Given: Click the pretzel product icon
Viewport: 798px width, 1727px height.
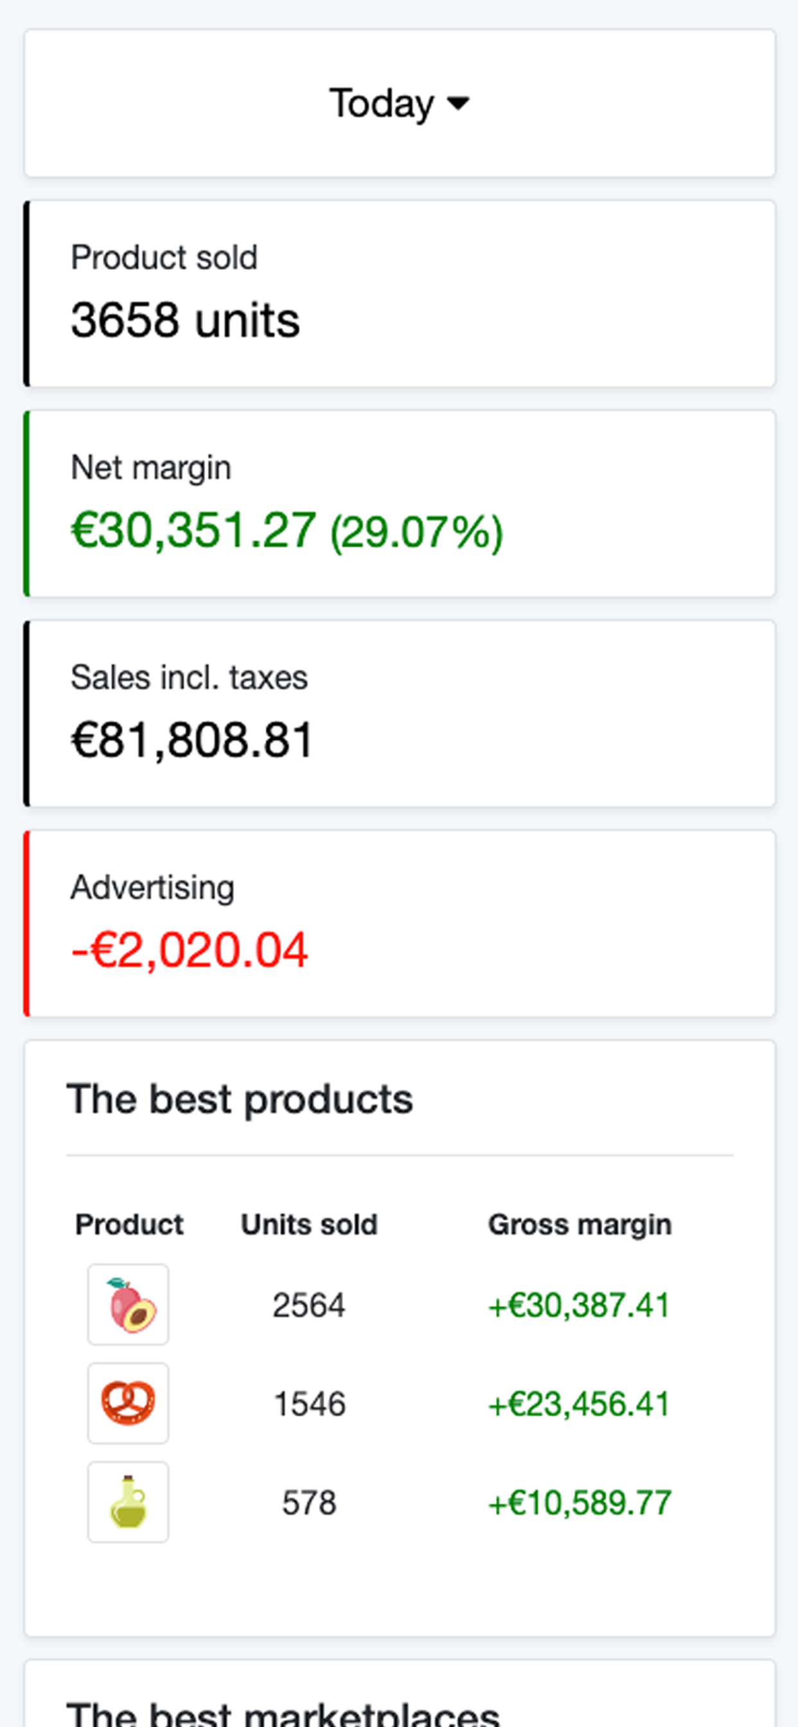Looking at the screenshot, I should point(128,1403).
